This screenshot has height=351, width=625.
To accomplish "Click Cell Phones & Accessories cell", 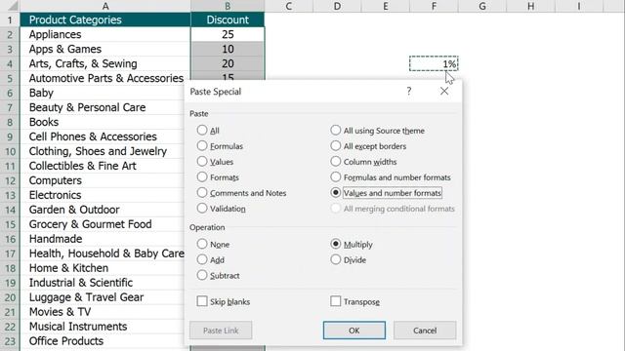I will (x=103, y=136).
